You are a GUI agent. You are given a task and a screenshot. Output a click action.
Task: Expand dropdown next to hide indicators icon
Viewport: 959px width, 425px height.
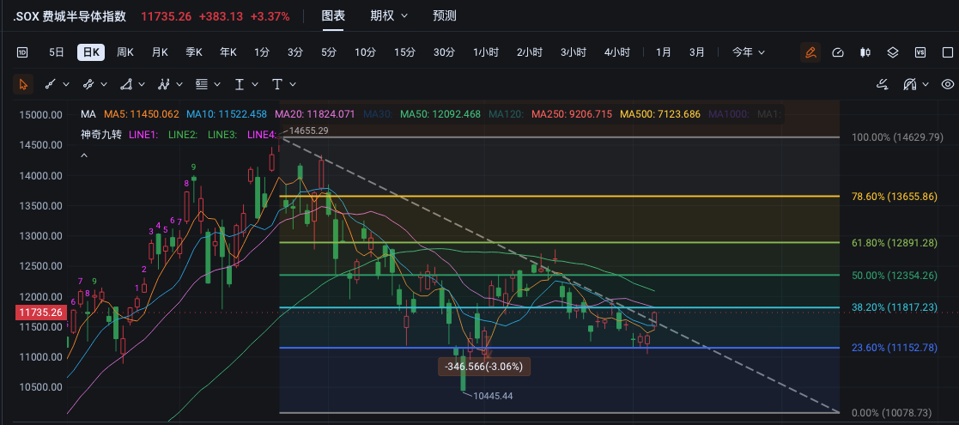[926, 84]
